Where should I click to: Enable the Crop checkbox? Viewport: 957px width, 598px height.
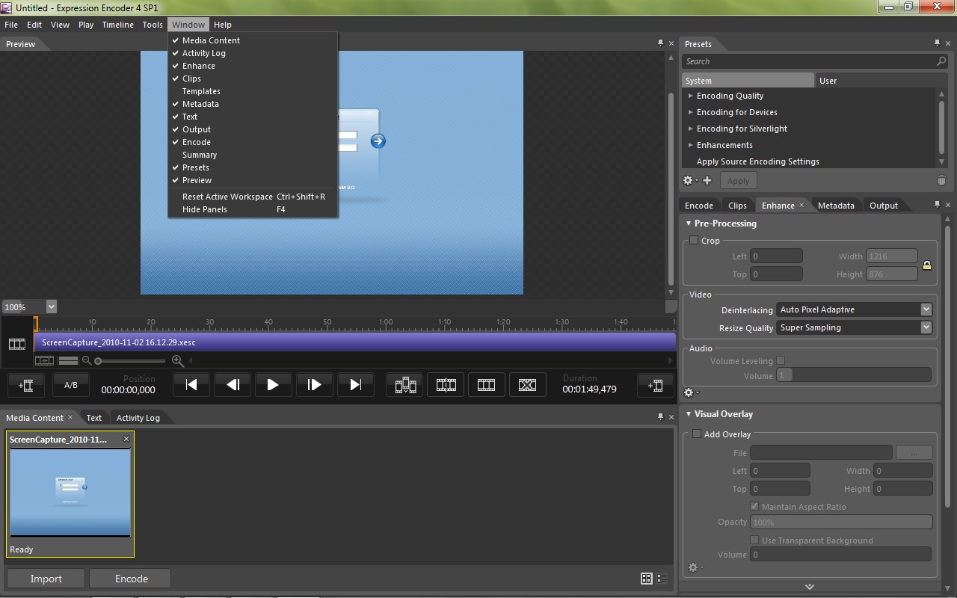click(x=694, y=241)
